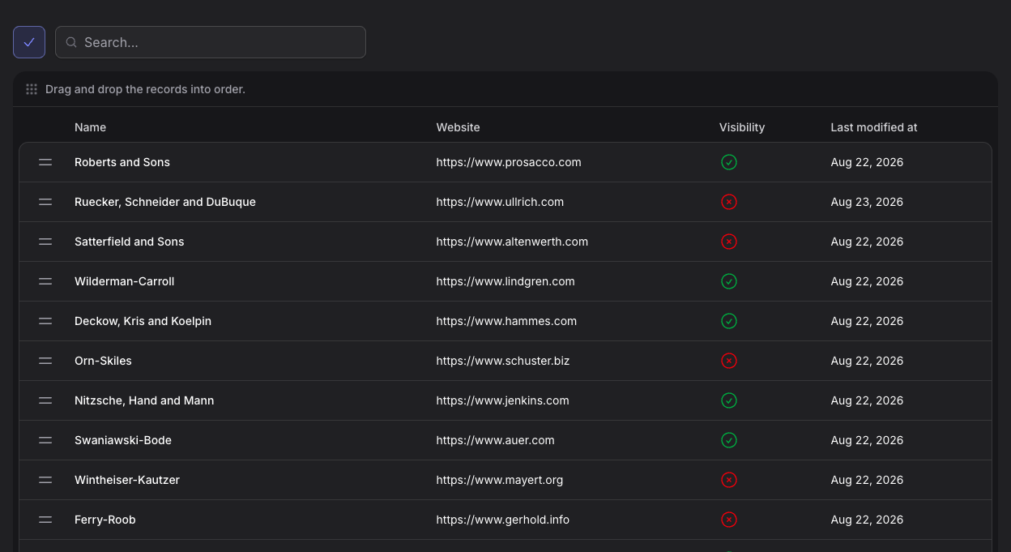The height and width of the screenshot is (552, 1011).
Task: Click the date for Roberts and Sons
Action: (867, 162)
